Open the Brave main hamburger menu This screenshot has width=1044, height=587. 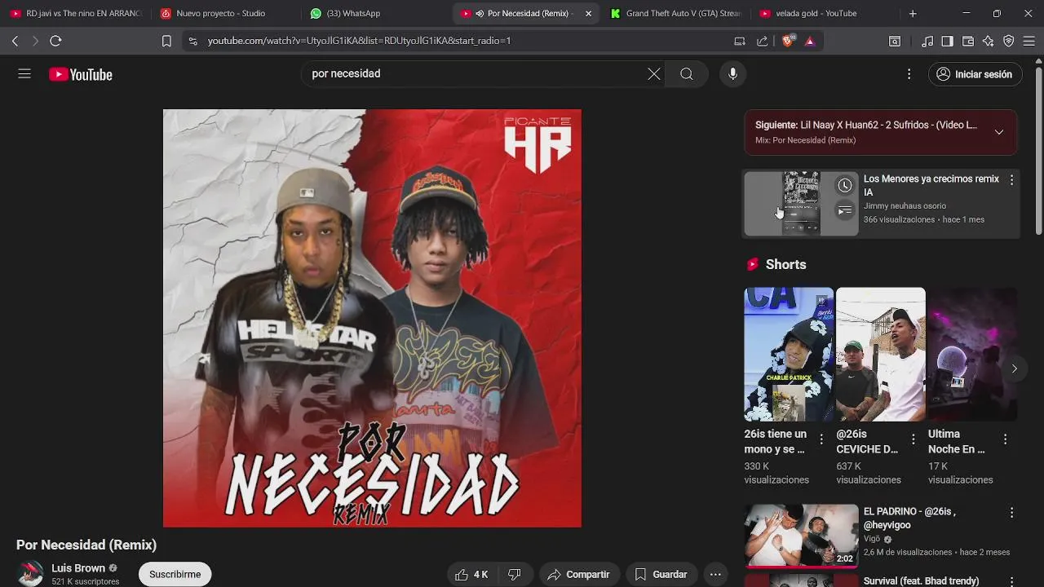(1029, 41)
